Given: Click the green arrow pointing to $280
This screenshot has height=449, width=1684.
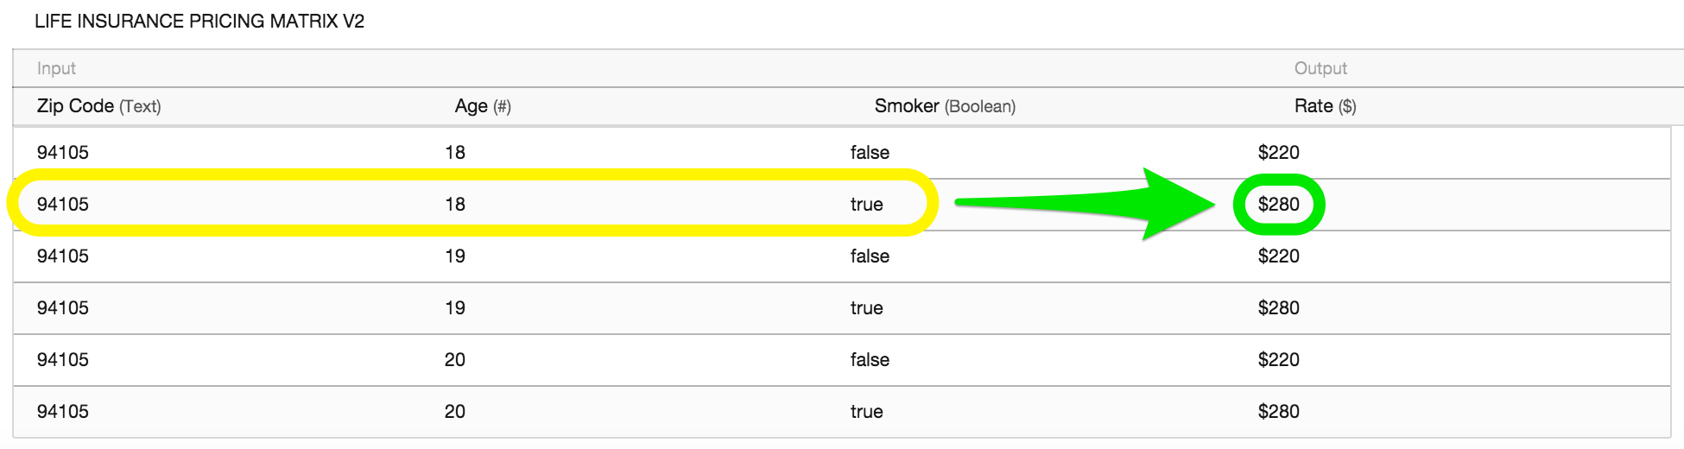Looking at the screenshot, I should tap(1086, 204).
